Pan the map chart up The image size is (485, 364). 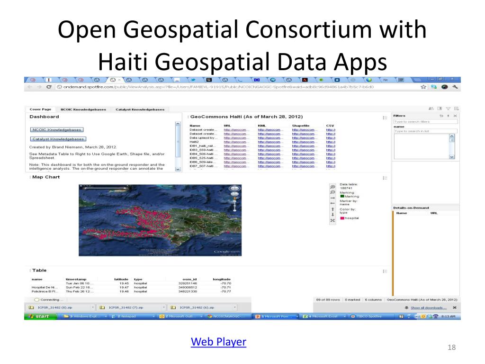332,209
